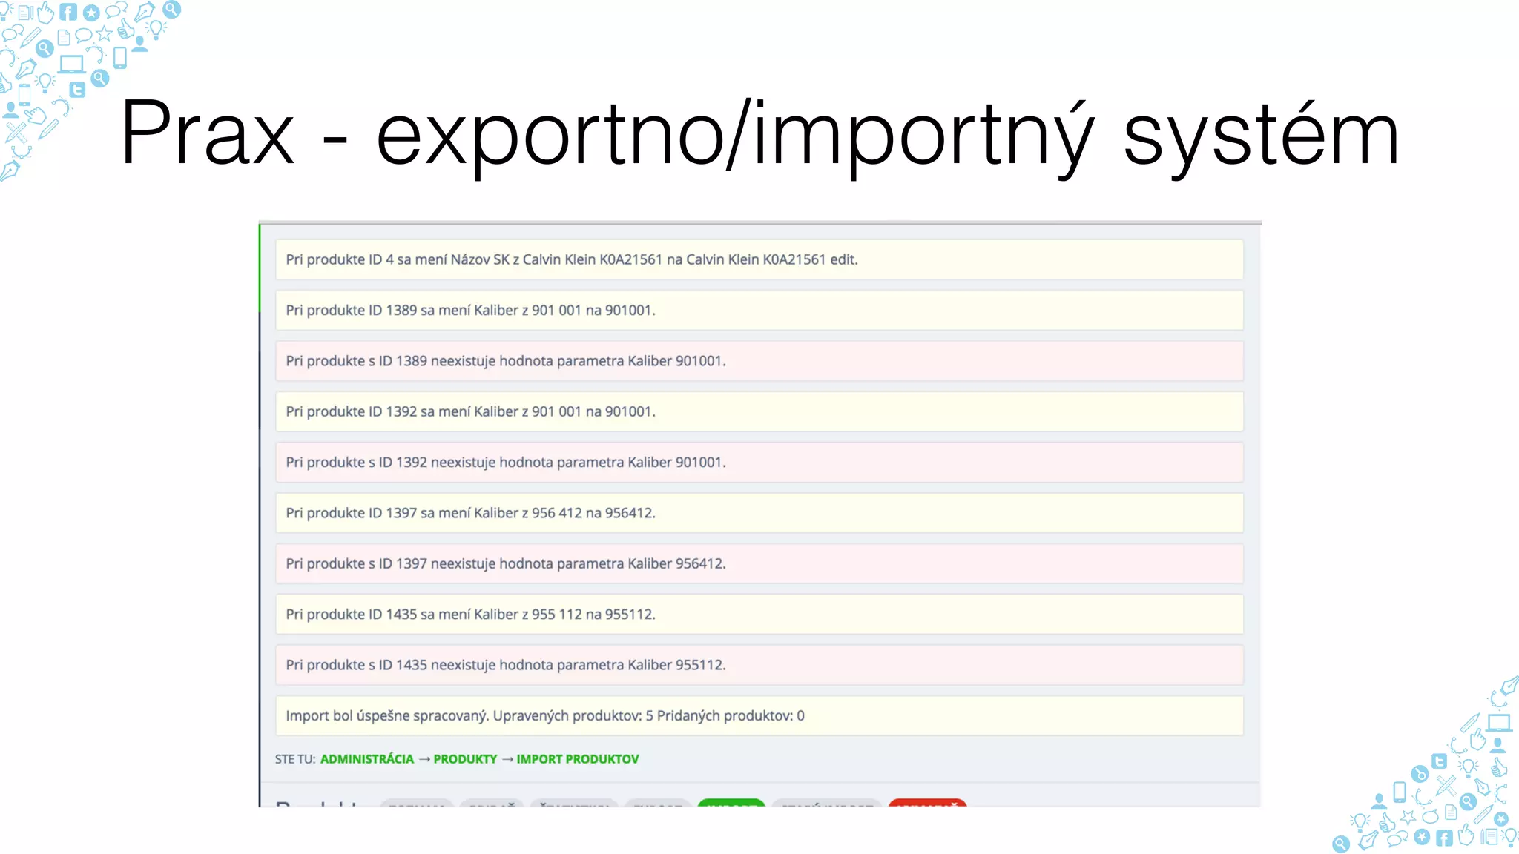
Task: Click the Kaliber change notice for ID 1435
Action: coord(759,614)
